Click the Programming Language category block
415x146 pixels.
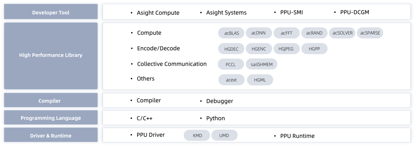coord(51,118)
